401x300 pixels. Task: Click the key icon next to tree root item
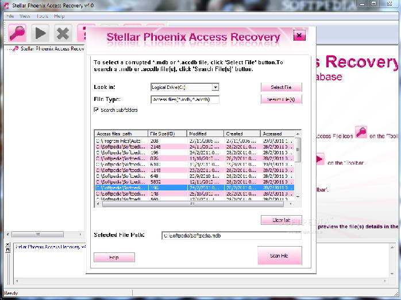[x=16, y=49]
